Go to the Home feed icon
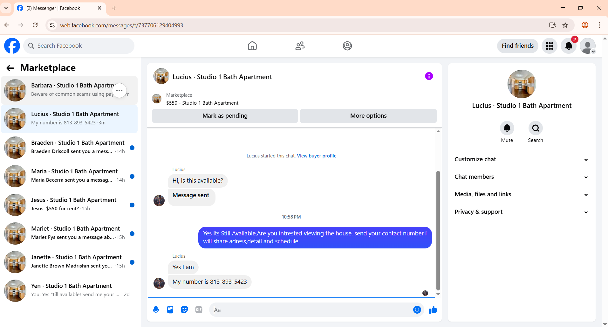608x327 pixels. coord(252,46)
